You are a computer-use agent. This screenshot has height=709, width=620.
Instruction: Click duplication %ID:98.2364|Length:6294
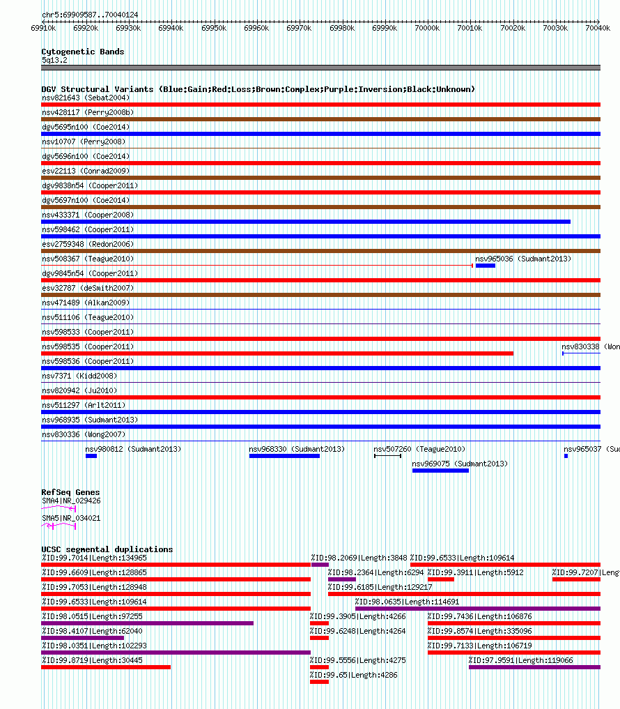tap(342, 579)
